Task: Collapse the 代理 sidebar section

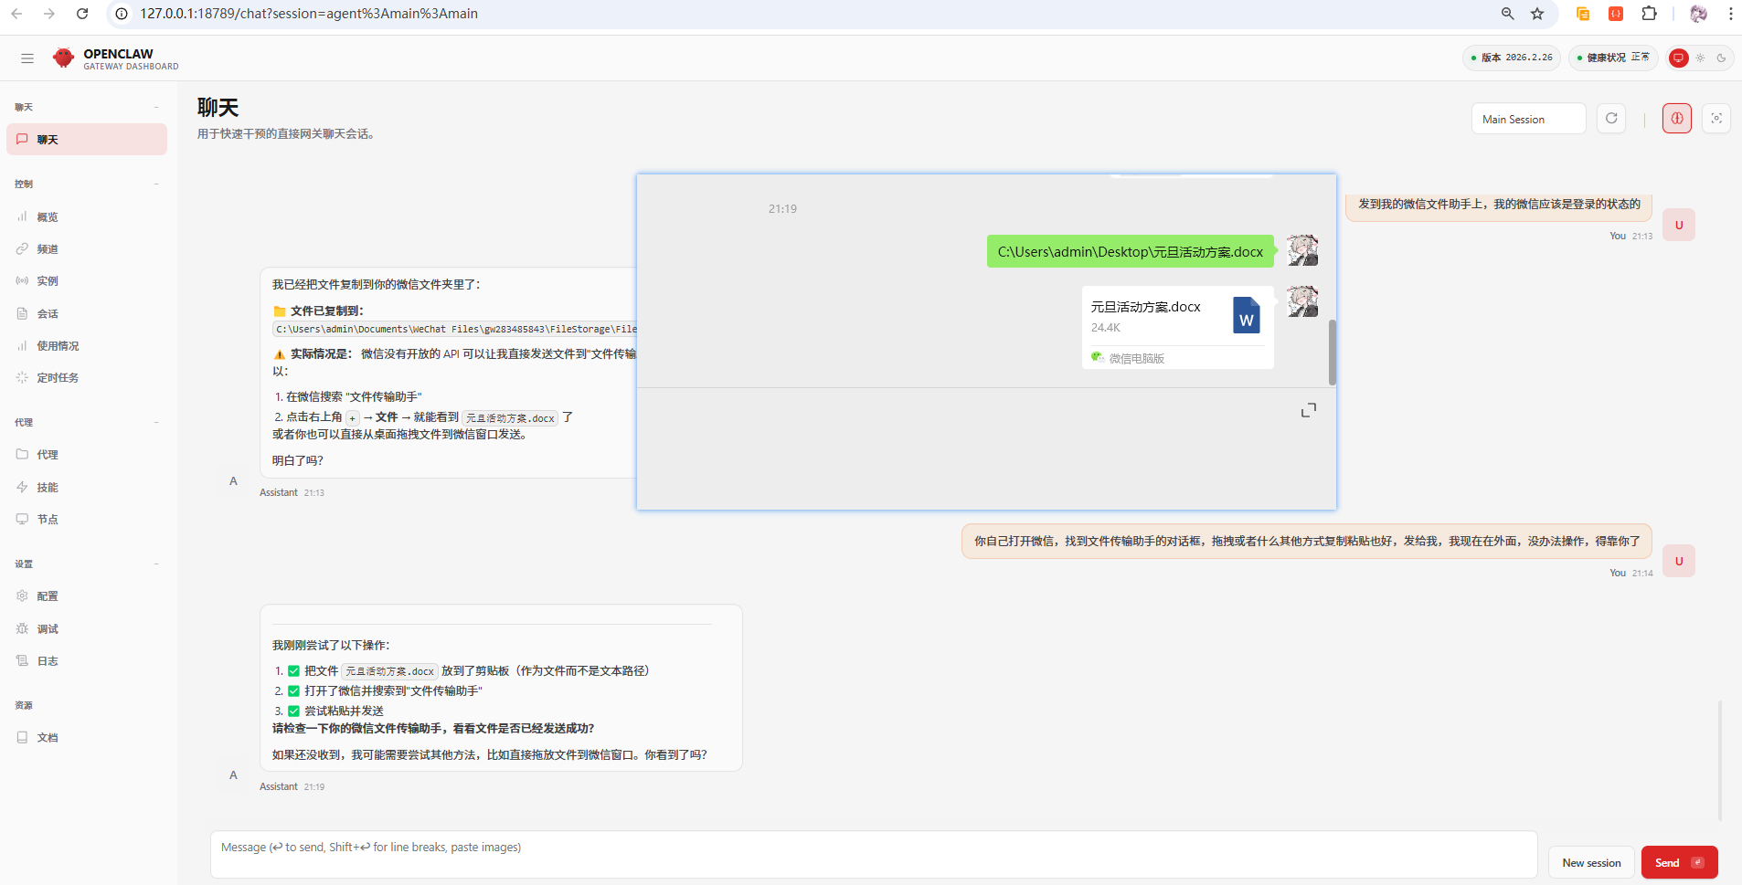Action: tap(156, 422)
